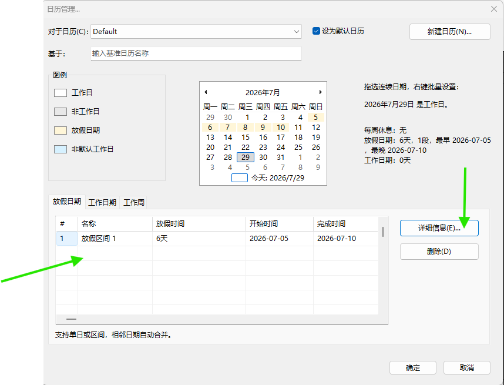504x385 pixels.
Task: Close the 日历管理 dialog window
Action: click(494, 9)
